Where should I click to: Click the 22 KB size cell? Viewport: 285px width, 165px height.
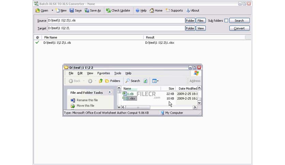(x=170, y=94)
